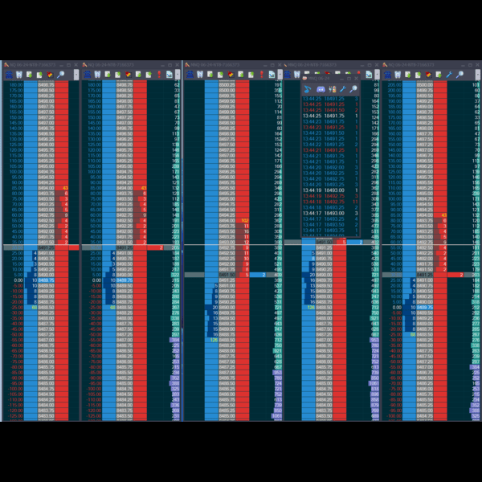This screenshot has width=482, height=482.
Task: Click the orange 43 ask size in the rightmost NQ window
Action: 443,214
